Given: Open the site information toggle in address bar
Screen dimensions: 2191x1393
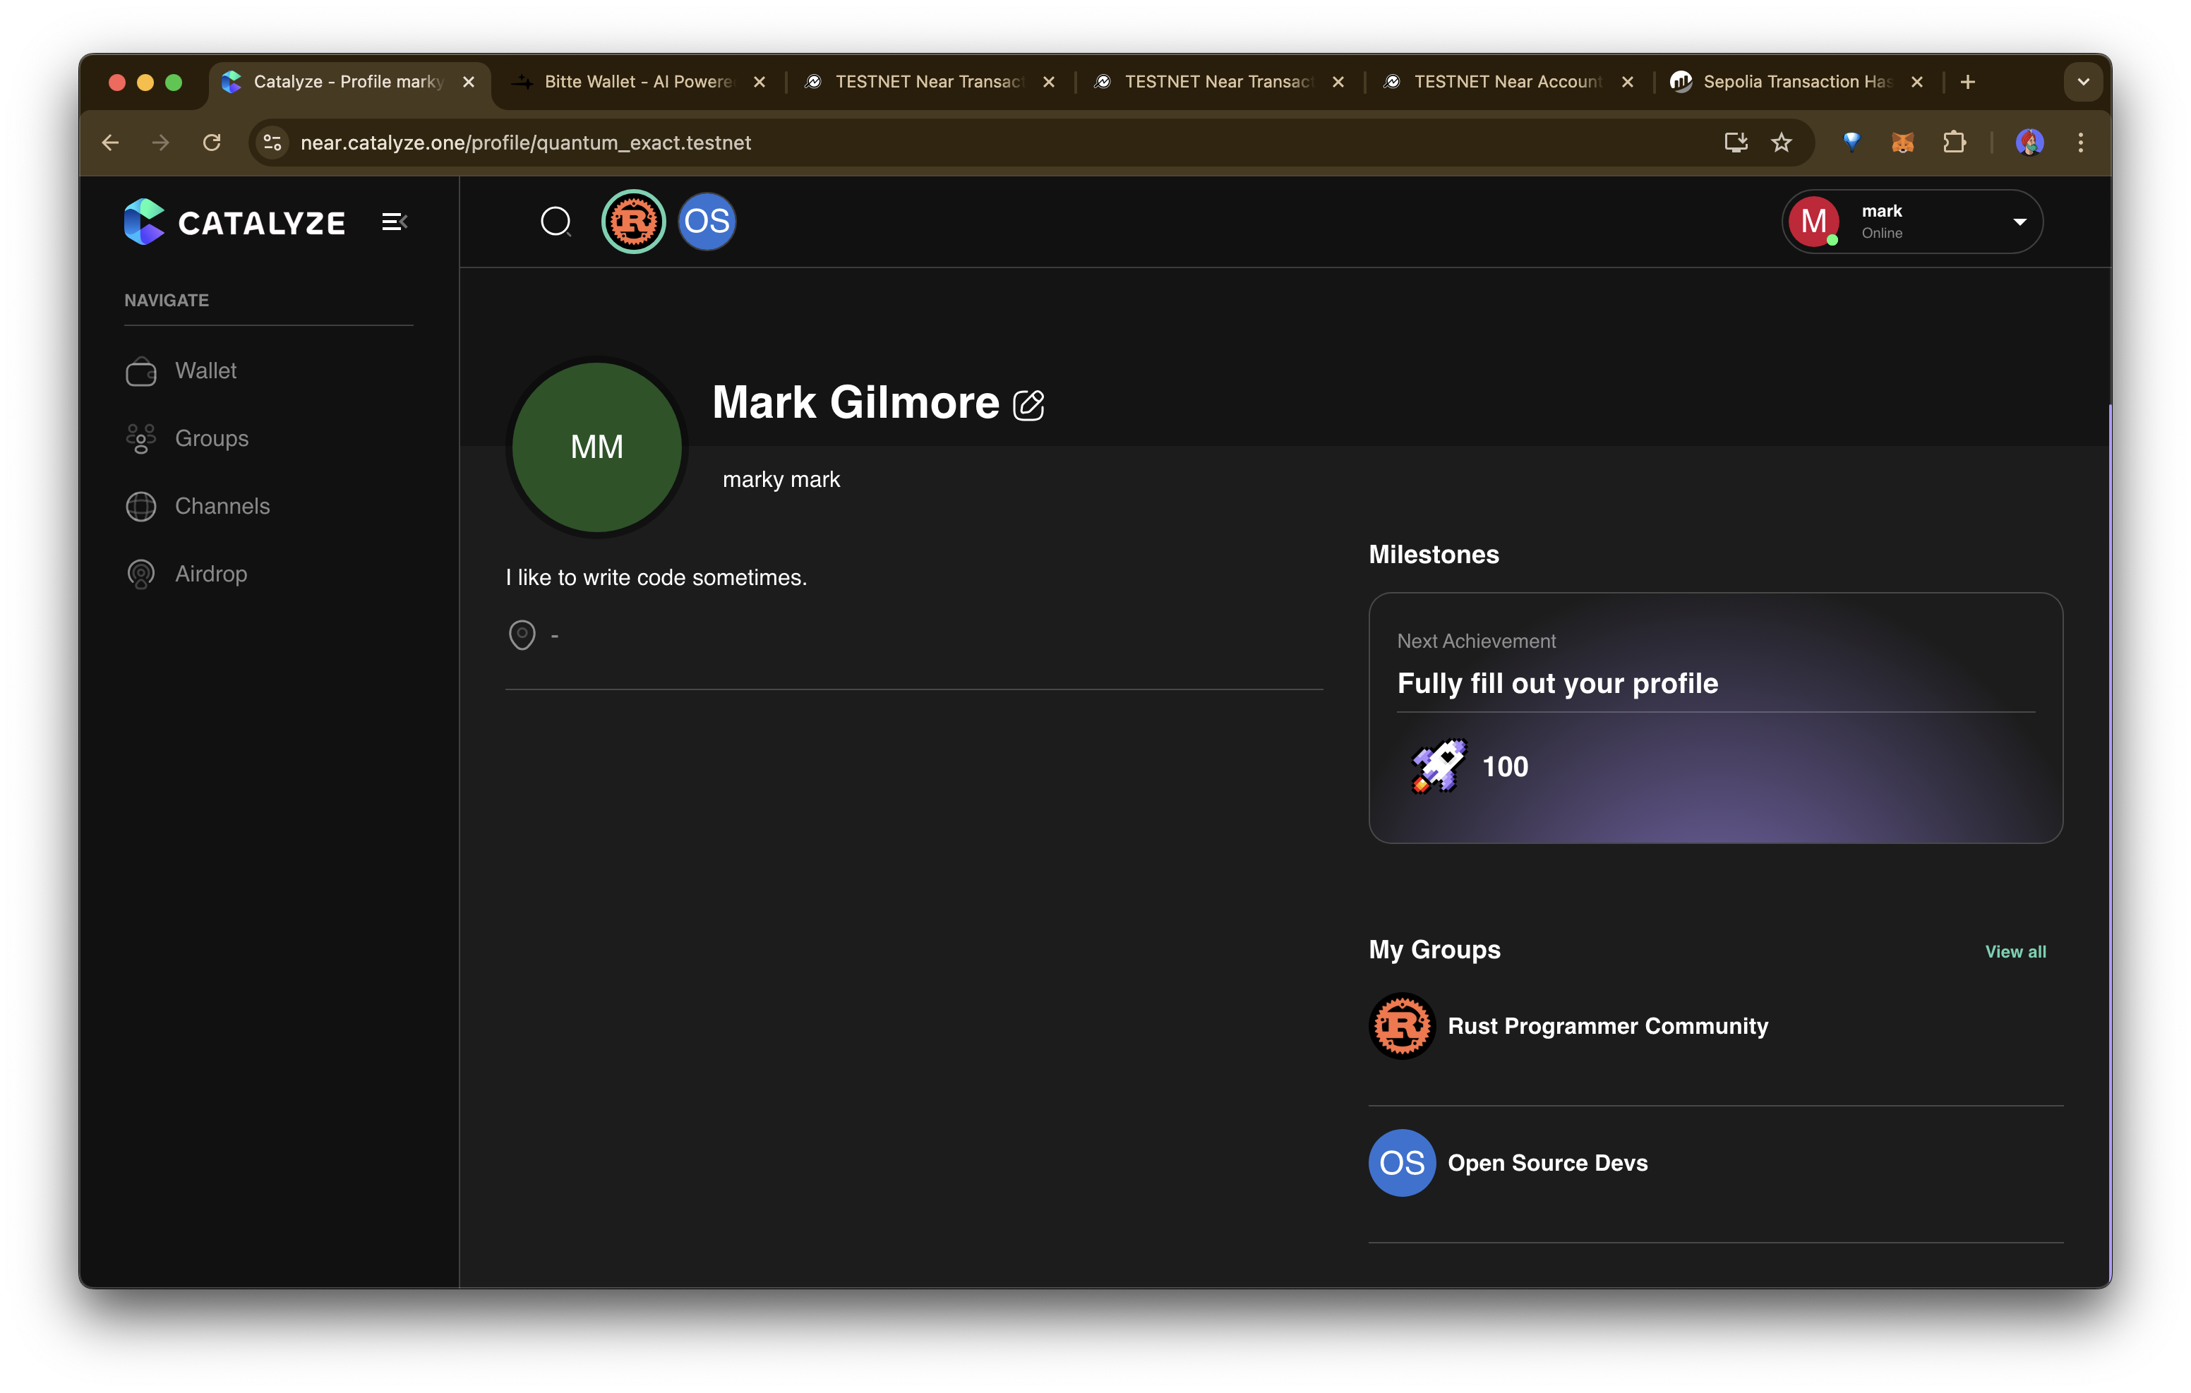Looking at the screenshot, I should coord(272,143).
